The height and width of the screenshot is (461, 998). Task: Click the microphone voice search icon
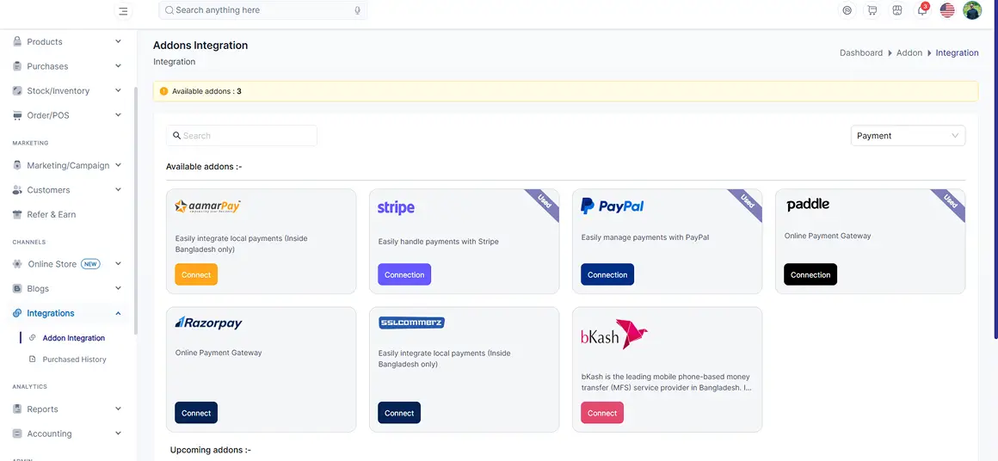point(358,10)
